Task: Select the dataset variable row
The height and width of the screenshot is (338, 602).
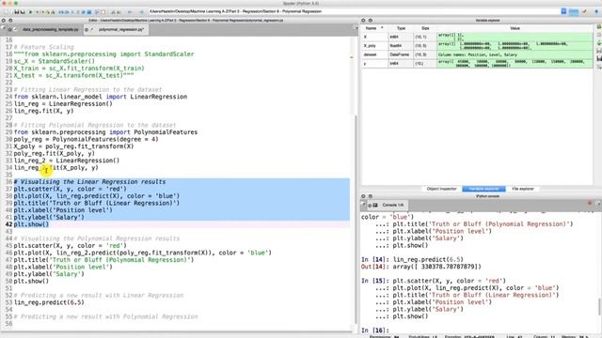Action: tap(477, 54)
